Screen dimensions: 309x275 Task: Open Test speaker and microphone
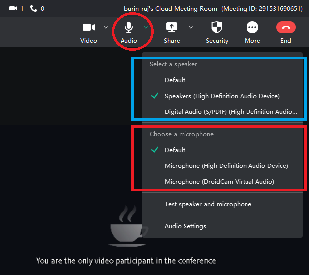point(208,204)
